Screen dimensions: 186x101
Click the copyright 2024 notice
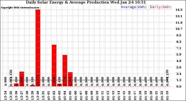point(20,8)
